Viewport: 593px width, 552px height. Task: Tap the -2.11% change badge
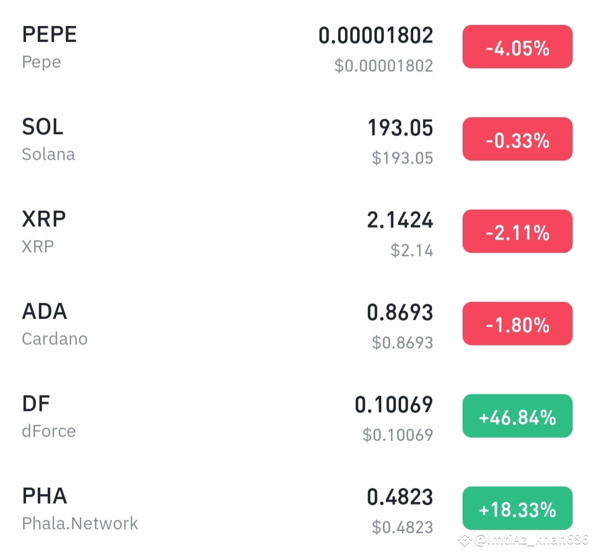pyautogui.click(x=517, y=231)
